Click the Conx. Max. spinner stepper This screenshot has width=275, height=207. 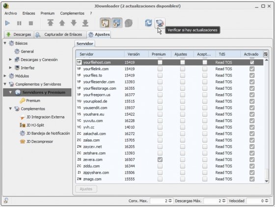170,201
